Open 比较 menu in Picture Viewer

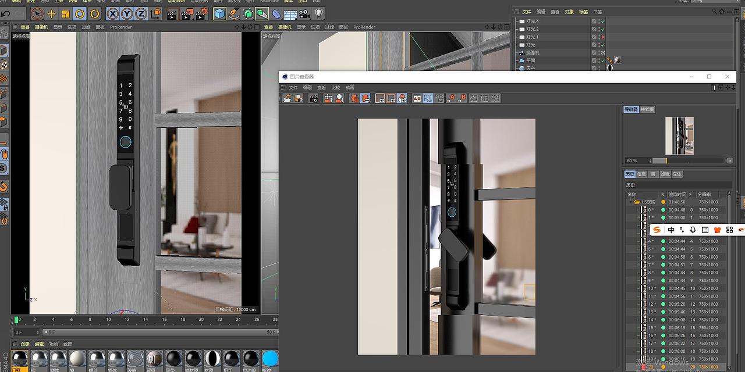click(336, 88)
